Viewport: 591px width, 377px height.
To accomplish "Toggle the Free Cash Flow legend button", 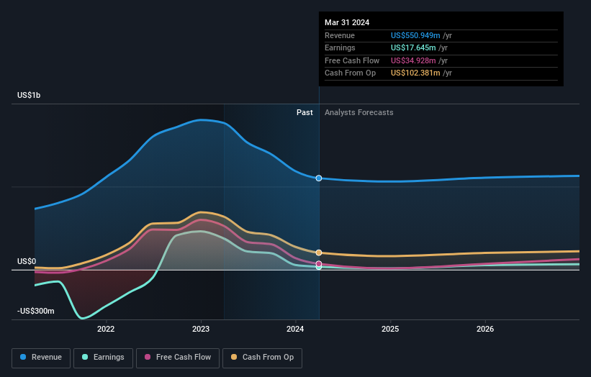I will 178,358.
